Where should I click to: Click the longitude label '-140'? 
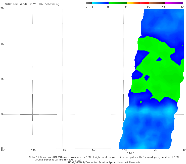point(63,150)
